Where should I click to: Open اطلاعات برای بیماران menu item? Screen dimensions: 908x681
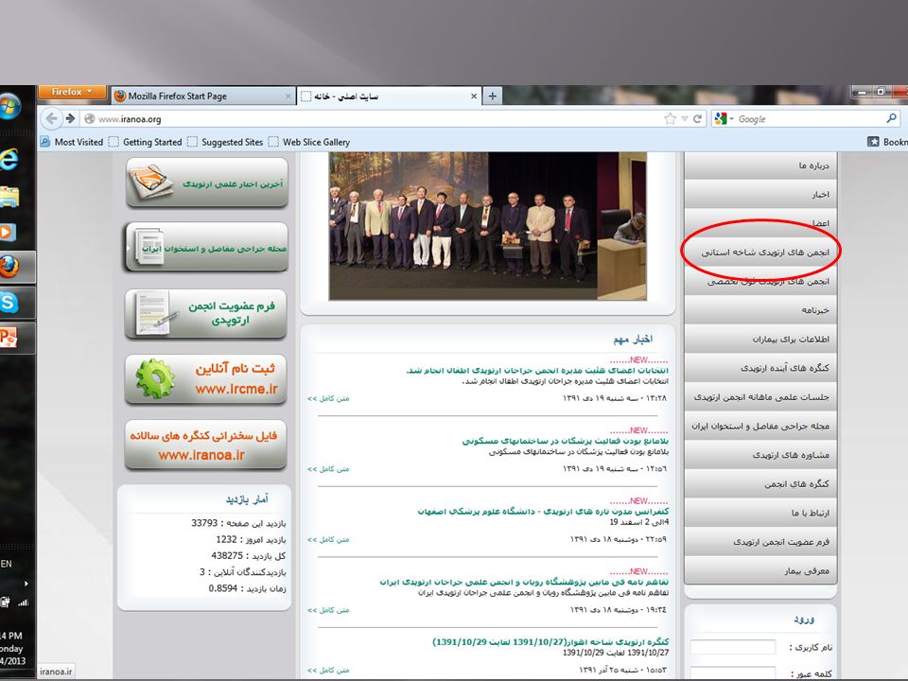point(760,340)
